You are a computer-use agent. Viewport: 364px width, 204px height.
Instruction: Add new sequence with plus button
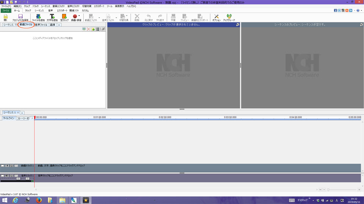(x=22, y=113)
